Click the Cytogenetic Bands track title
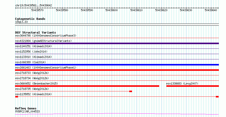 [30, 19]
